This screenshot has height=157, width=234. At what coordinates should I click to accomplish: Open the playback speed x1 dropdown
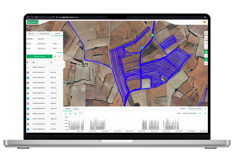point(81,113)
